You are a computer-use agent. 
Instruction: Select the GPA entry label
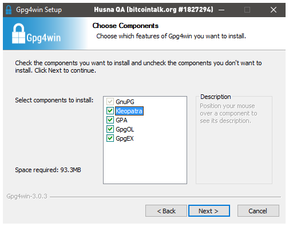pos(121,120)
